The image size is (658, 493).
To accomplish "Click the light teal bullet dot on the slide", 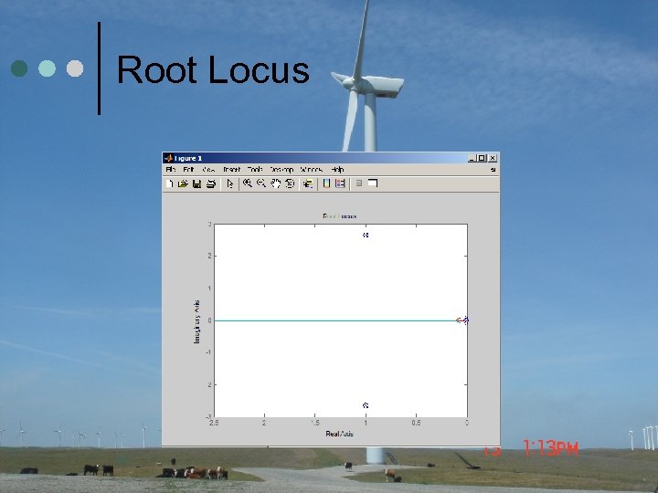I will pos(47,68).
